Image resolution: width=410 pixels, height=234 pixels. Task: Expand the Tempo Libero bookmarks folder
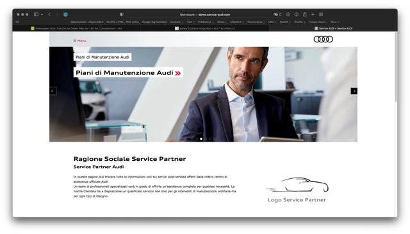tap(318, 22)
